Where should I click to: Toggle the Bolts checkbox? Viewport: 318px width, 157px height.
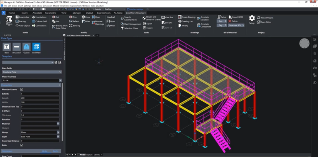click(x=22, y=145)
